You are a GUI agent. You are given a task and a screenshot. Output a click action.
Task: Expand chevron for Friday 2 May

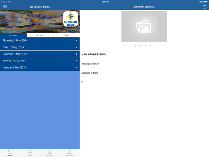pos(76,47)
